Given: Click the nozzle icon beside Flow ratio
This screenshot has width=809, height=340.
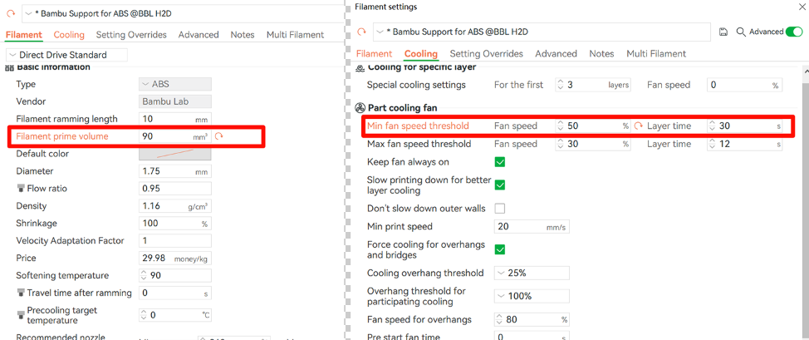Looking at the screenshot, I should click(21, 189).
